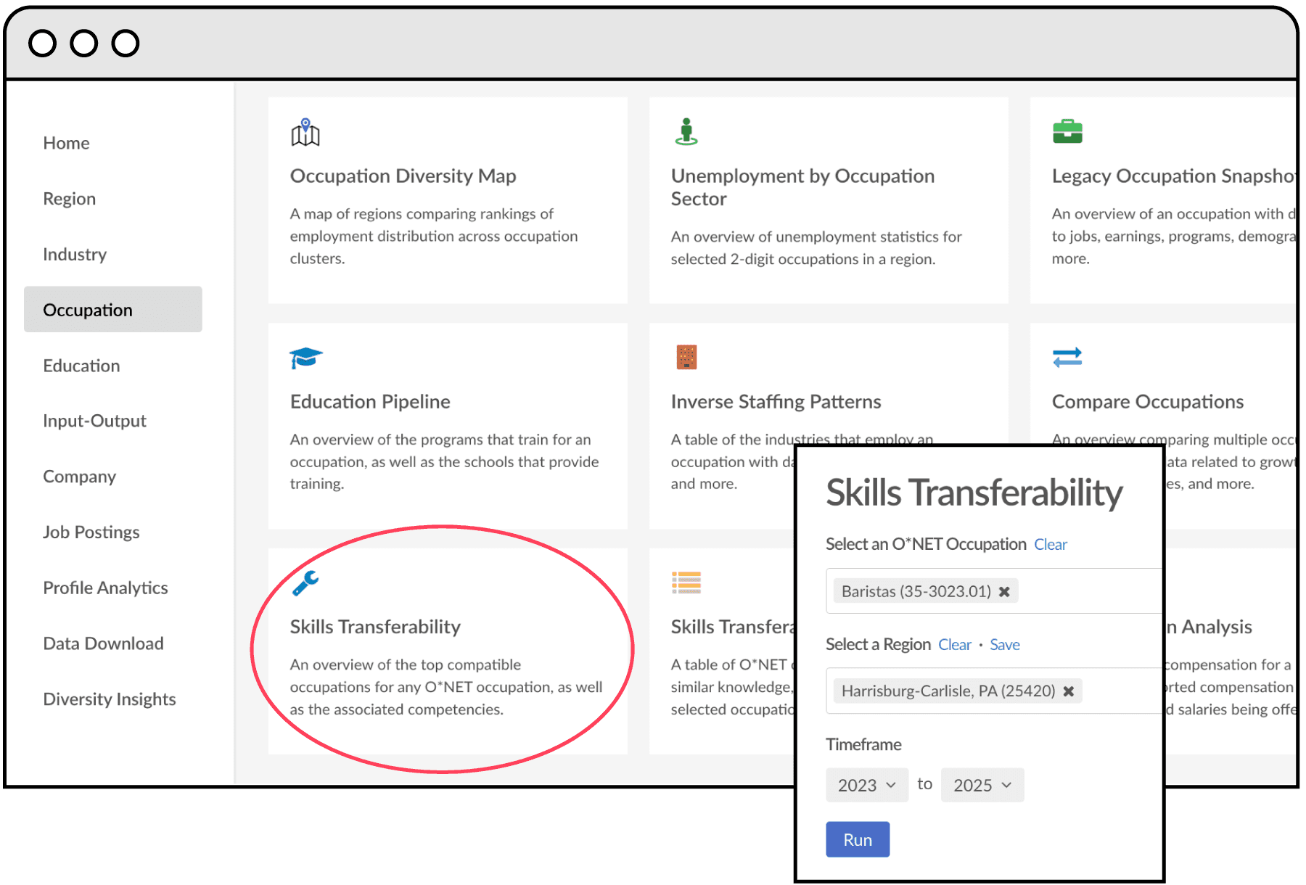
Task: Click the Legacy Occupation Snapshot briefcase icon
Action: [1067, 132]
